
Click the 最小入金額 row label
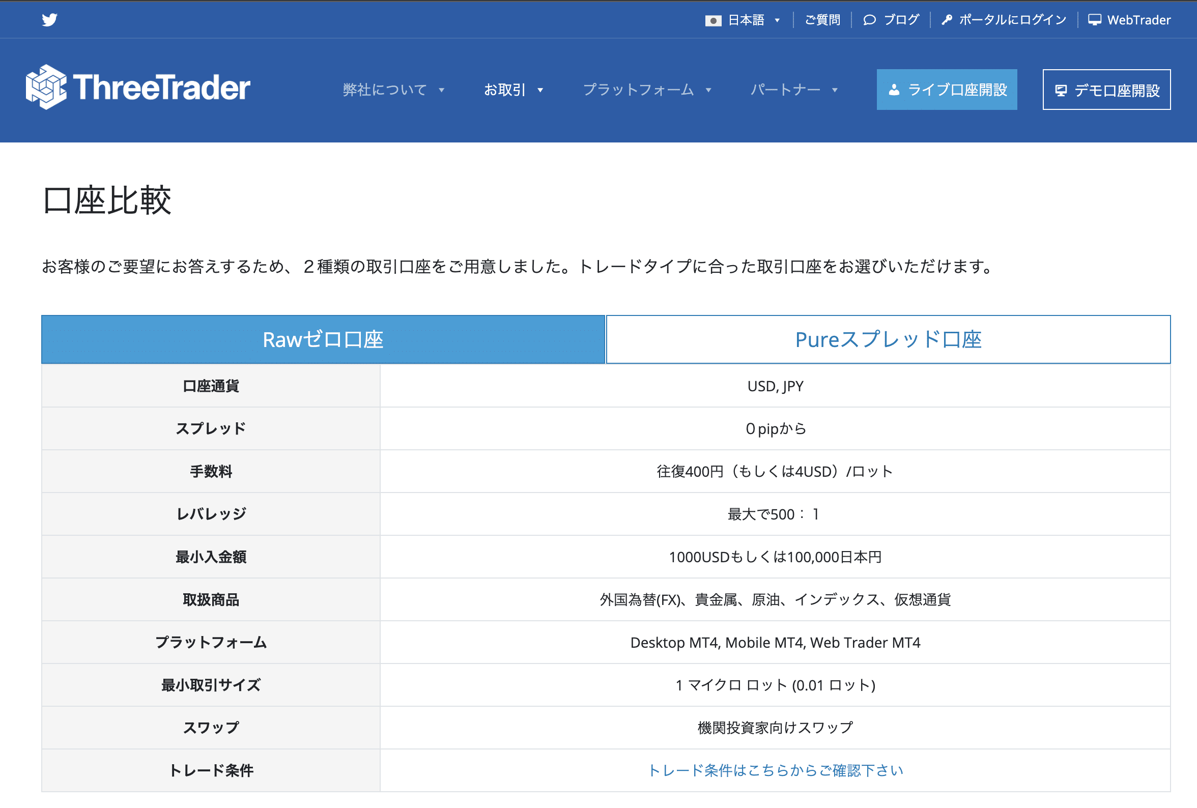tap(211, 557)
